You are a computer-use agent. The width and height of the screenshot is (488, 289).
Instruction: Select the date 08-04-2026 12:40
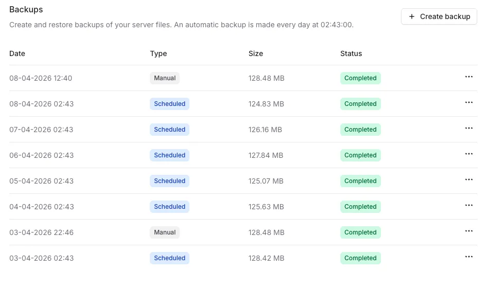tap(41, 78)
